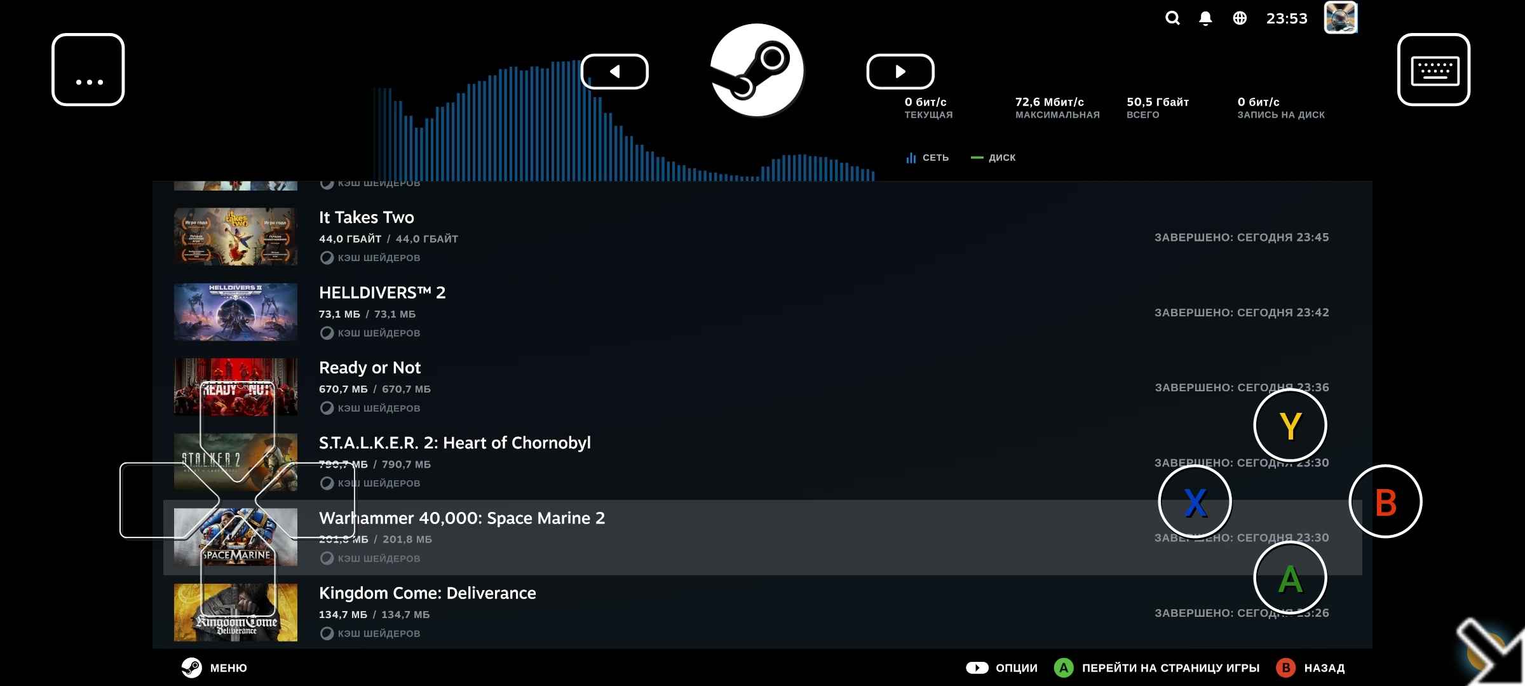
Task: Tap the large Steam logo button
Action: [757, 71]
